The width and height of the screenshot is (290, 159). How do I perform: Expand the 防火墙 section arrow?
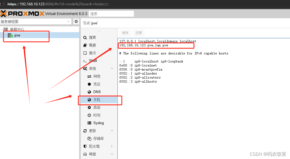coord(112,146)
